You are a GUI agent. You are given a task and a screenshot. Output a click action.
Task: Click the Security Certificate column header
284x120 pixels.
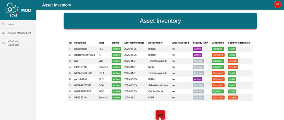point(239,43)
